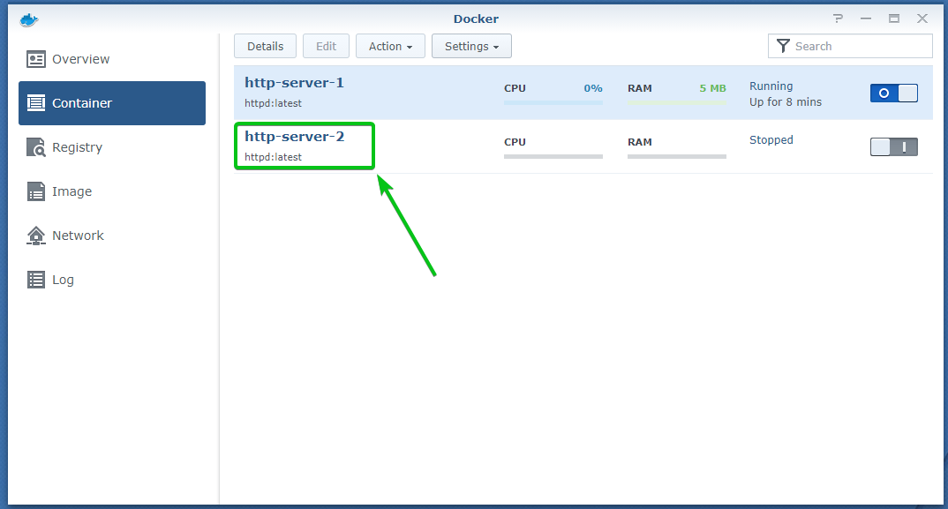Screen dimensions: 948x509
Task: Click the Details button
Action: 265,46
